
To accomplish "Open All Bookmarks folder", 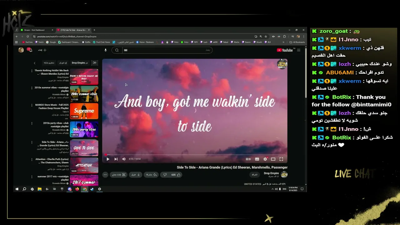I will pos(297,42).
